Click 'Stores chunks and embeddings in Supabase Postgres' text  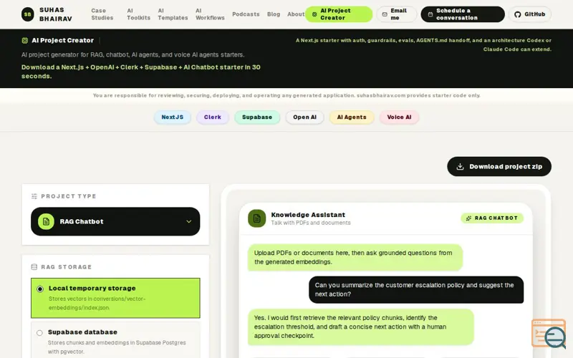tap(117, 347)
